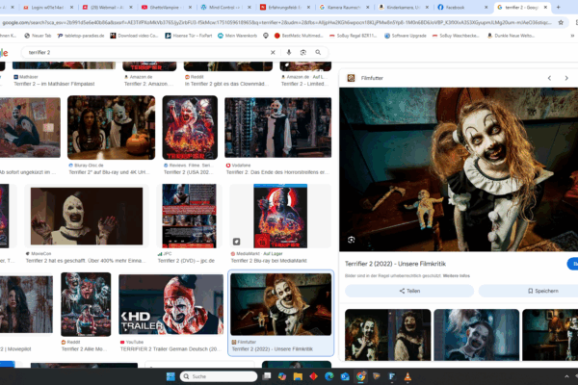This screenshot has height=385, width=578.
Task: Open 'Software Upgrade' bookmark
Action: [406, 36]
